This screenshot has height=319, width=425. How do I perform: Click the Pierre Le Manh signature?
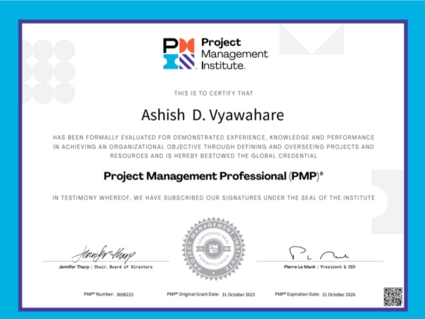click(319, 253)
